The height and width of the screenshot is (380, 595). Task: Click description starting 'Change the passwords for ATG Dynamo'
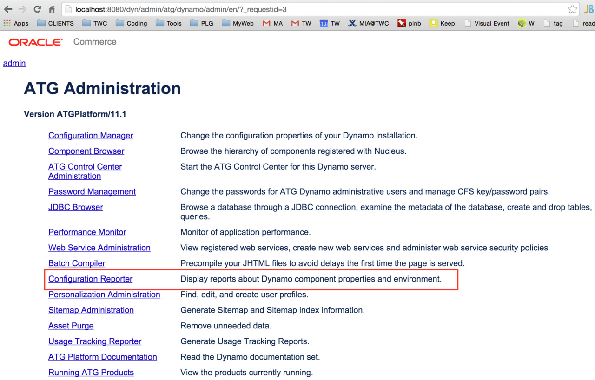click(365, 191)
